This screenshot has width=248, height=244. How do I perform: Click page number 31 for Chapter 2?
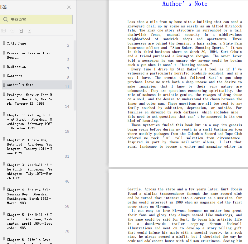(67, 156)
